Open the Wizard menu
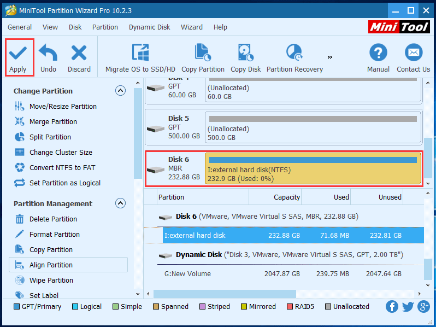Screen dimensions: 436x327 [x=192, y=27]
